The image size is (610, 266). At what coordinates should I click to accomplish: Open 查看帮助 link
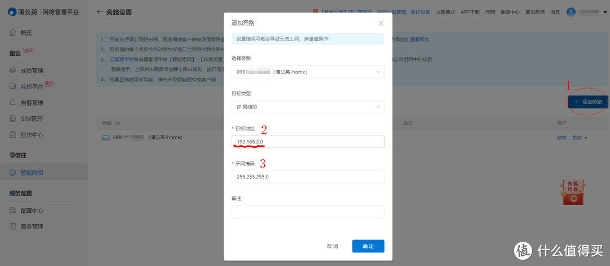click(419, 40)
